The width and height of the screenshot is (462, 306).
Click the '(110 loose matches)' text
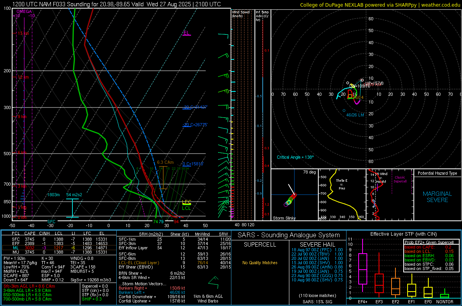tap(317, 295)
